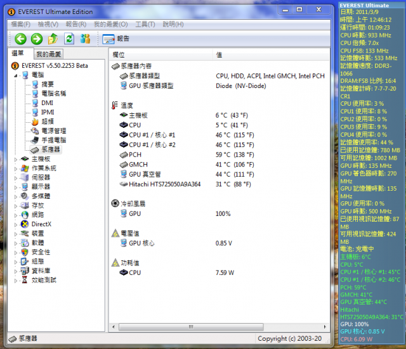Open the 我的最愛(O) menu
The width and height of the screenshot is (406, 349).
click(x=111, y=24)
